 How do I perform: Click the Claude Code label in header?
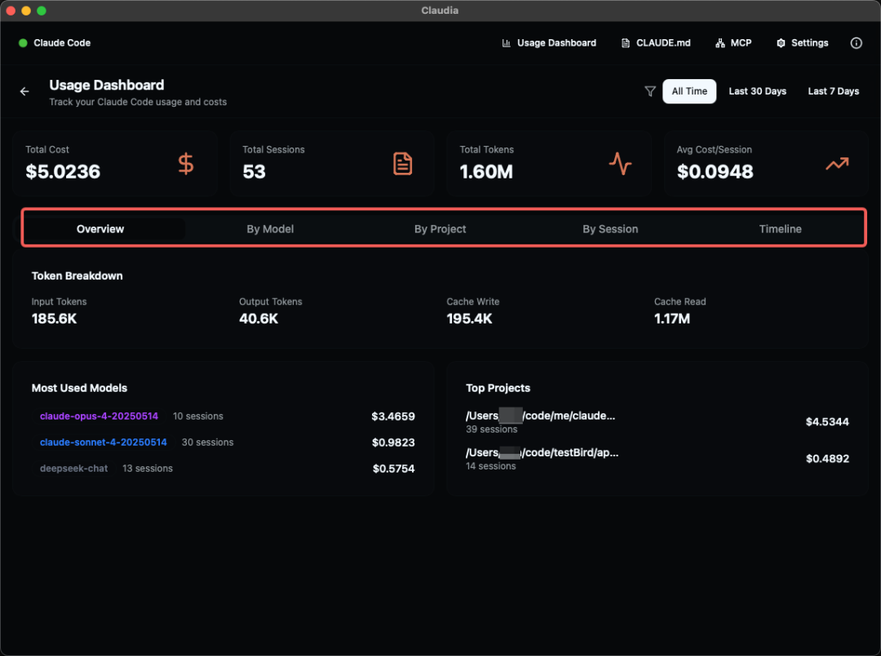pyautogui.click(x=62, y=43)
